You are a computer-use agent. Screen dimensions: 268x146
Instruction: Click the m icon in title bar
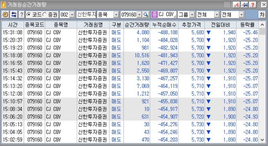coord(227,5)
